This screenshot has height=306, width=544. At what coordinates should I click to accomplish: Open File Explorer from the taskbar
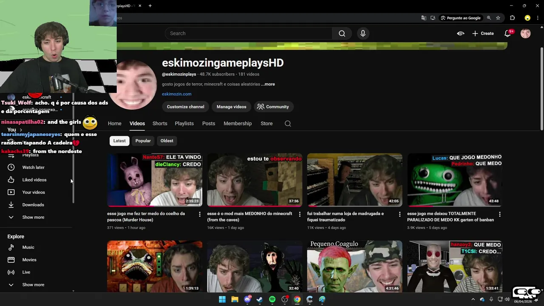pyautogui.click(x=235, y=300)
